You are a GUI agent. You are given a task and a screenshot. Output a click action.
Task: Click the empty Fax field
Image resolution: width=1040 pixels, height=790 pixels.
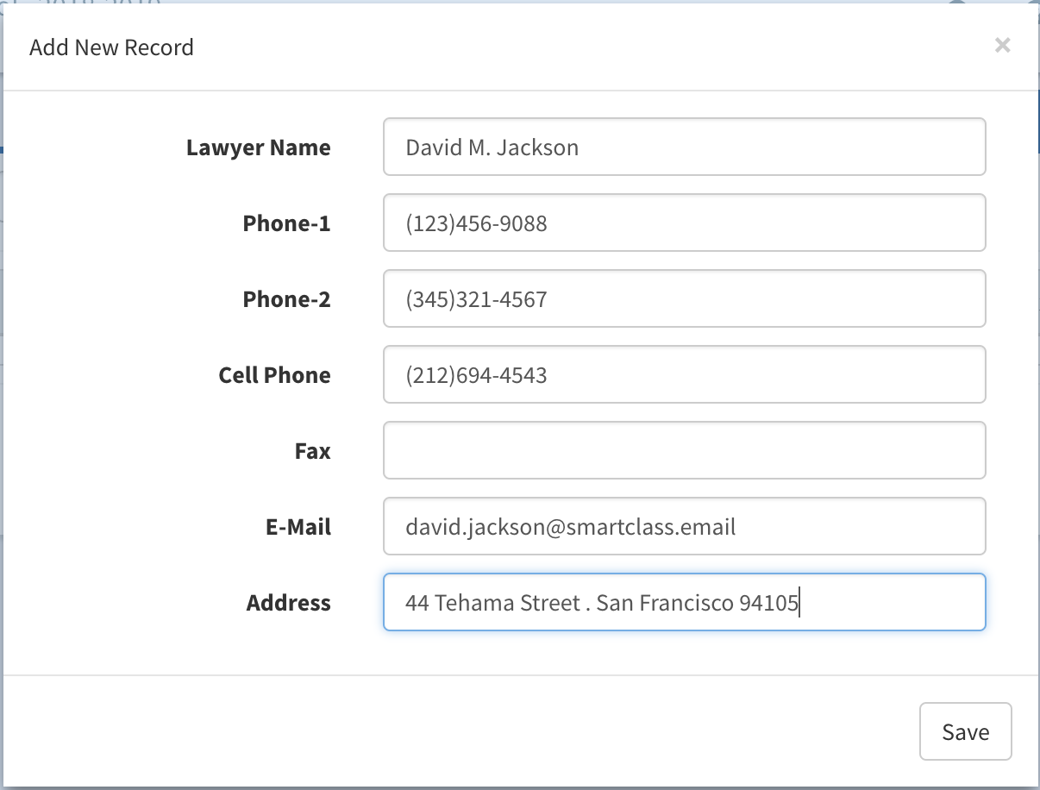coord(684,450)
